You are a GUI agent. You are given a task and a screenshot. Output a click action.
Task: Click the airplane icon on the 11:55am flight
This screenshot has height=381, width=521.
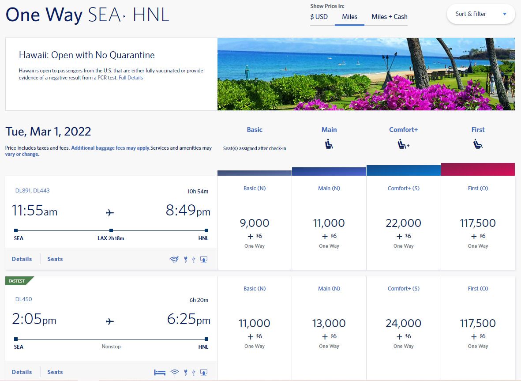(x=110, y=212)
